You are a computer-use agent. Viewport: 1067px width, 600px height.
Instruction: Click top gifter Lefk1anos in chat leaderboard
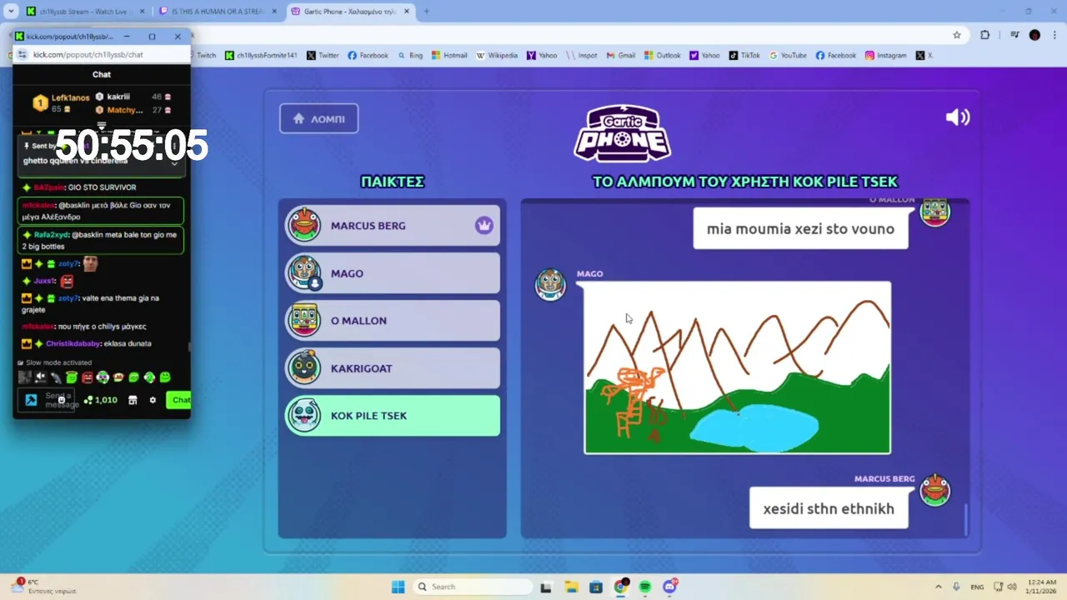tap(61, 102)
